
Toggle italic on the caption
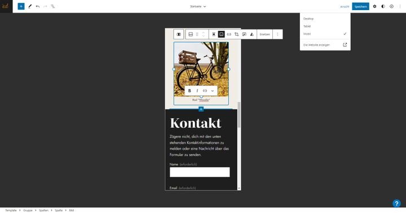pos(197,91)
